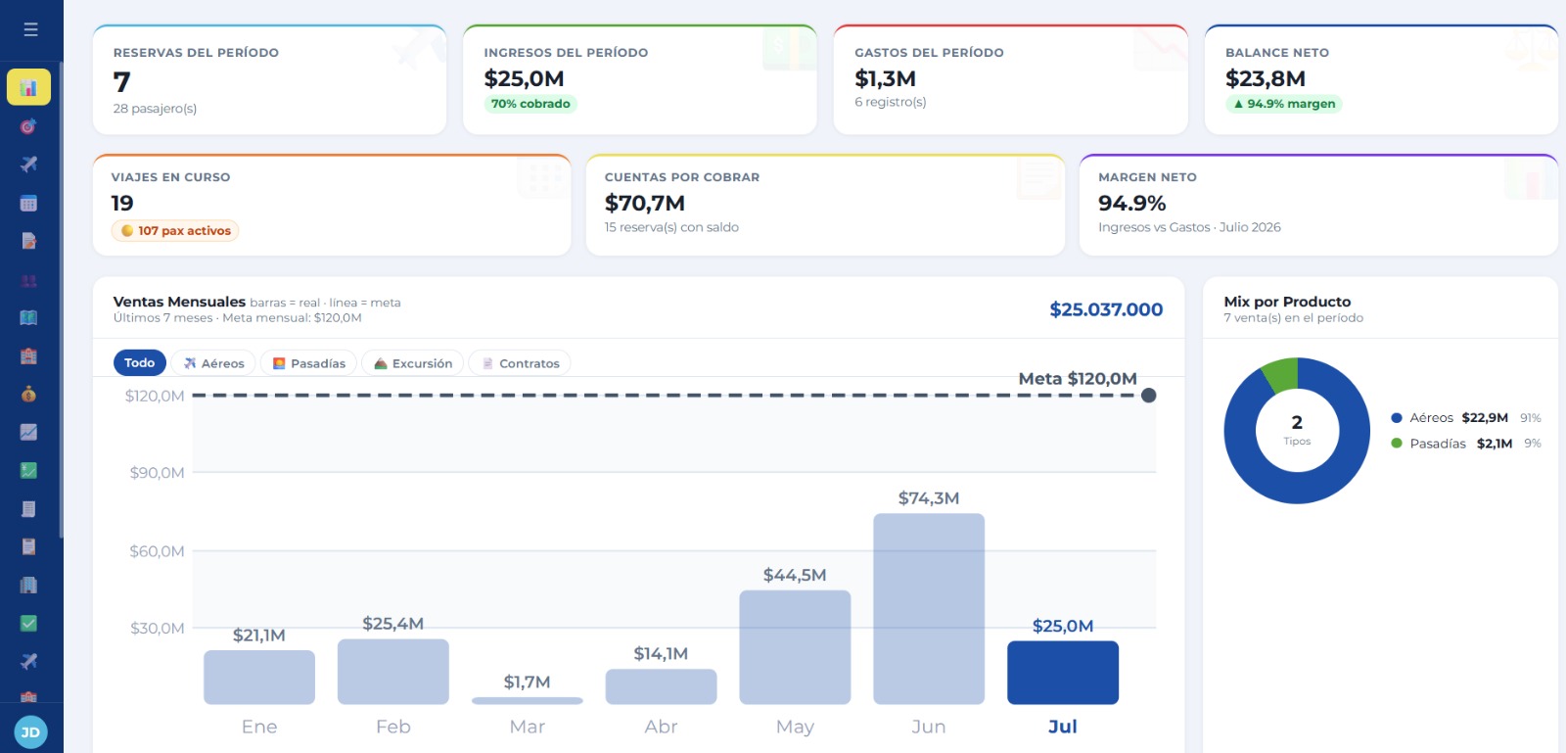The height and width of the screenshot is (753, 1566).
Task: Click the Mar bar in the chart
Action: click(528, 701)
